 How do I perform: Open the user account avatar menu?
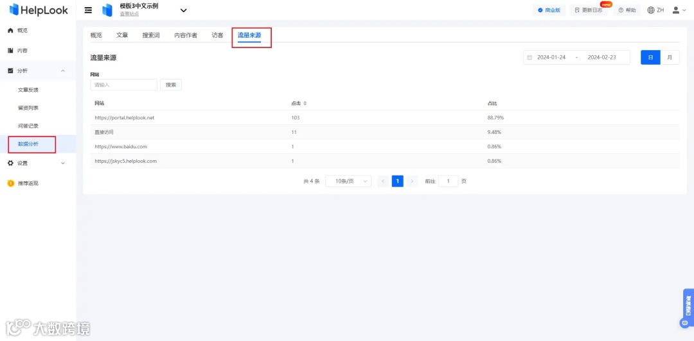tap(679, 10)
